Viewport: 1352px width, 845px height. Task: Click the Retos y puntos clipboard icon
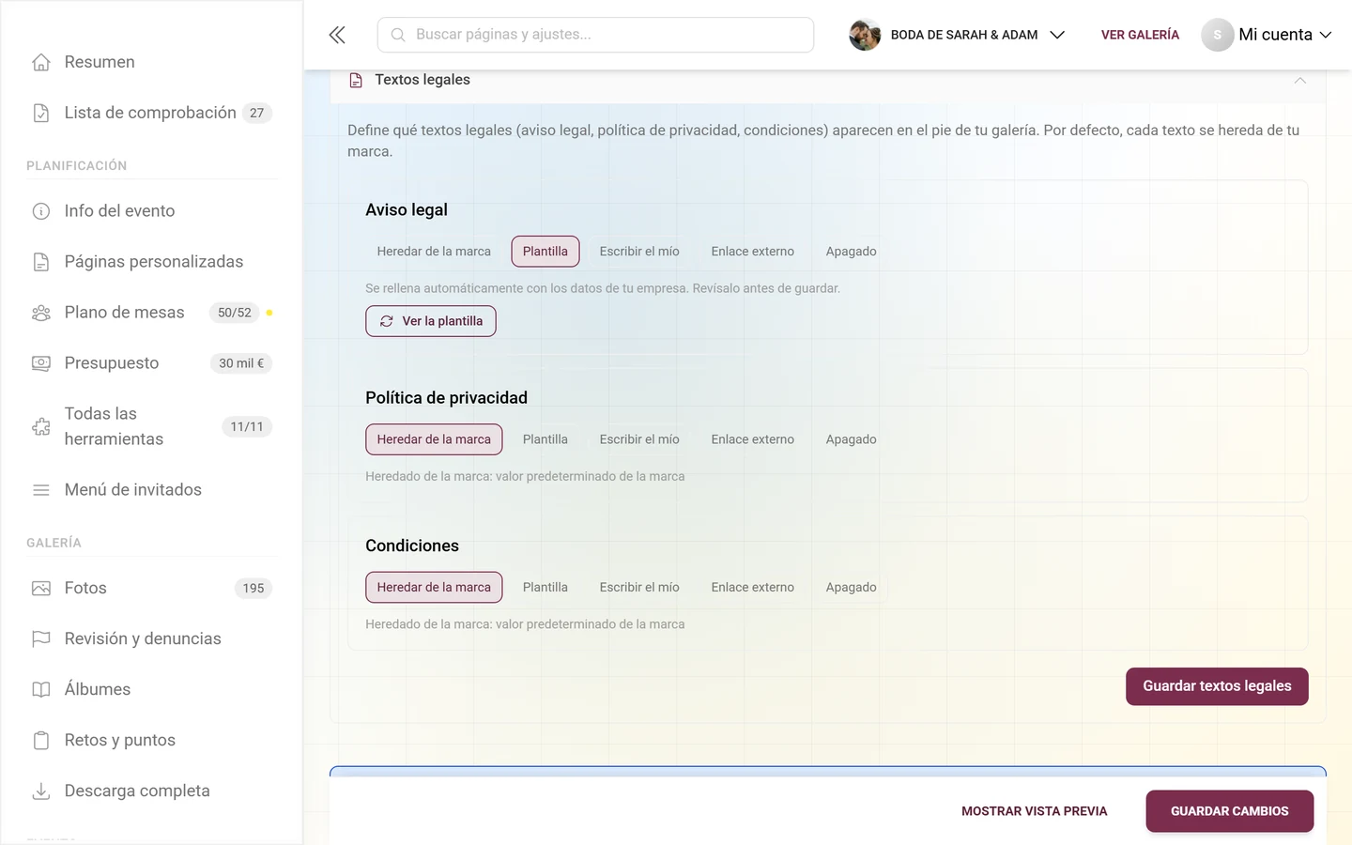coord(41,741)
